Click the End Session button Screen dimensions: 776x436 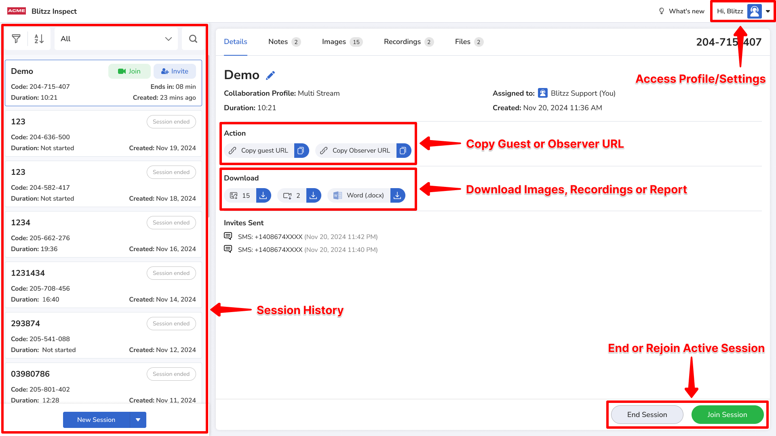coord(647,415)
